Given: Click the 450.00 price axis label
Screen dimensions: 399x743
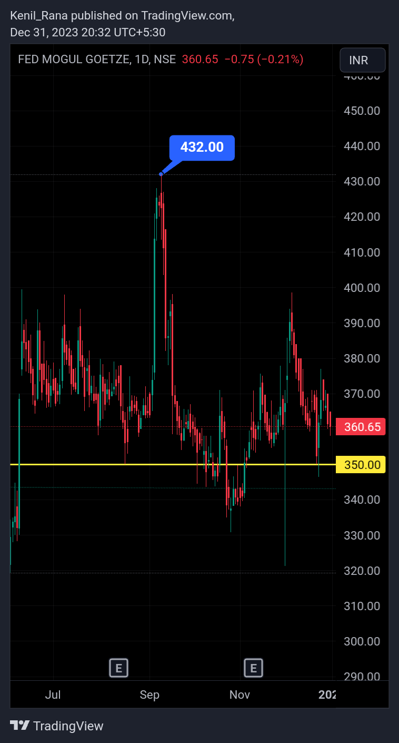Looking at the screenshot, I should pyautogui.click(x=362, y=111).
